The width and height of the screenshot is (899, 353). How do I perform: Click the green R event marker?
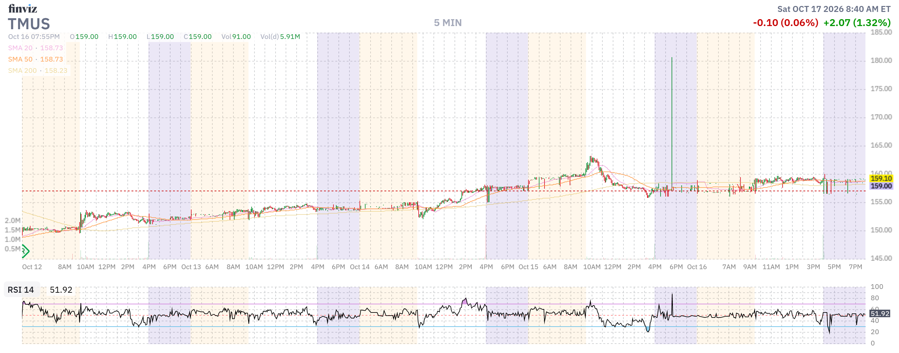click(25, 251)
